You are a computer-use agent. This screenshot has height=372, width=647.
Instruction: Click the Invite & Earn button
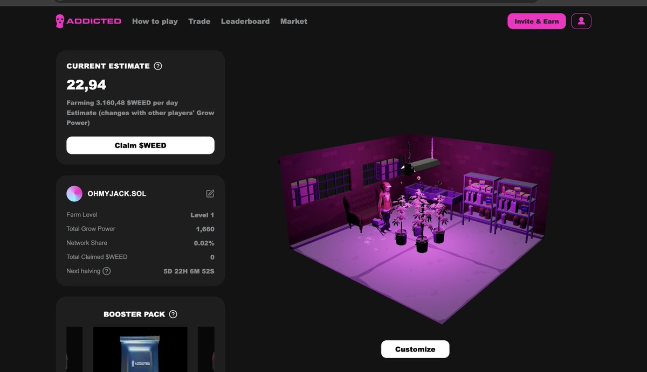(x=536, y=21)
